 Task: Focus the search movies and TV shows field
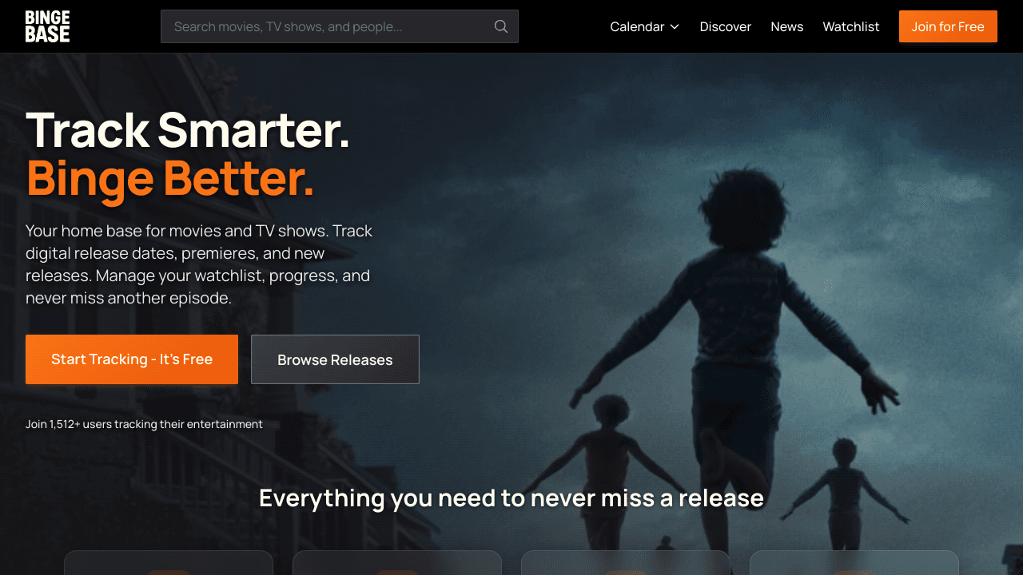point(339,26)
